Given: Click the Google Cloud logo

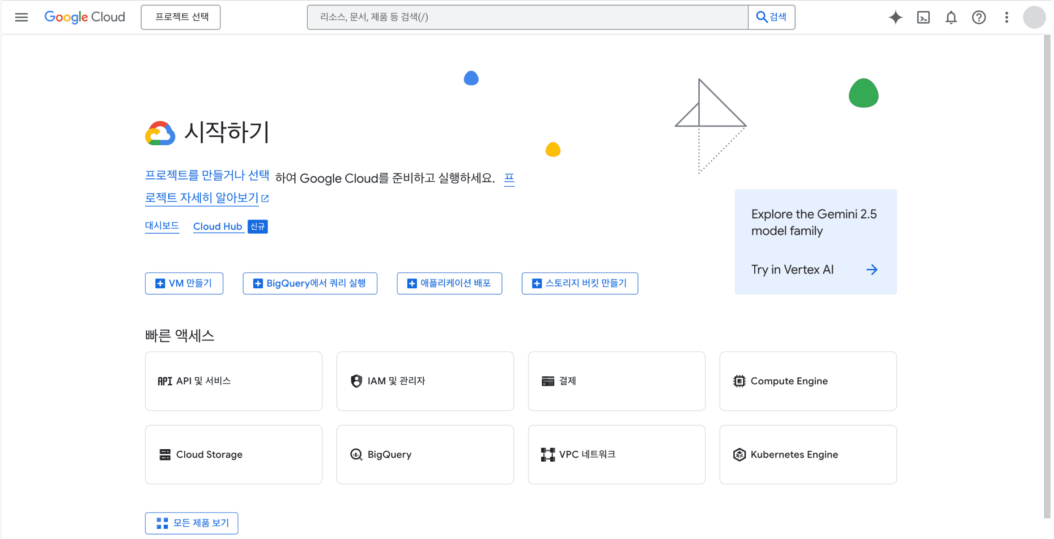Looking at the screenshot, I should tap(85, 17).
